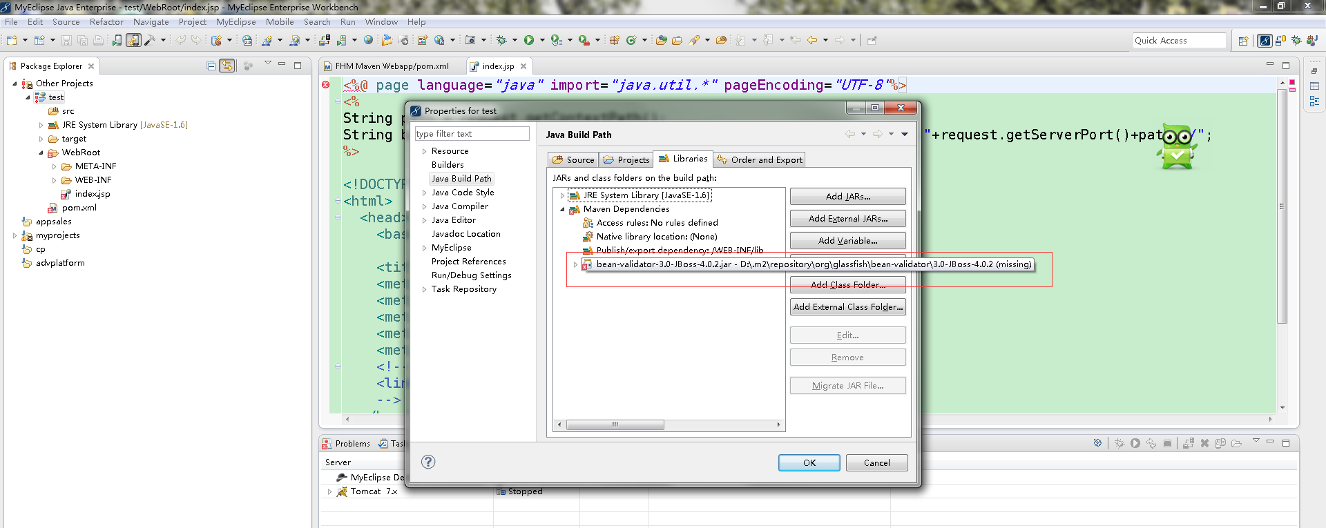The image size is (1326, 528).
Task: Maximize the Package Explorer panel
Action: pos(298,66)
